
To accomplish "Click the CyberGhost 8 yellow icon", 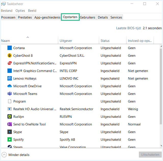I will pyautogui.click(x=10, y=55).
